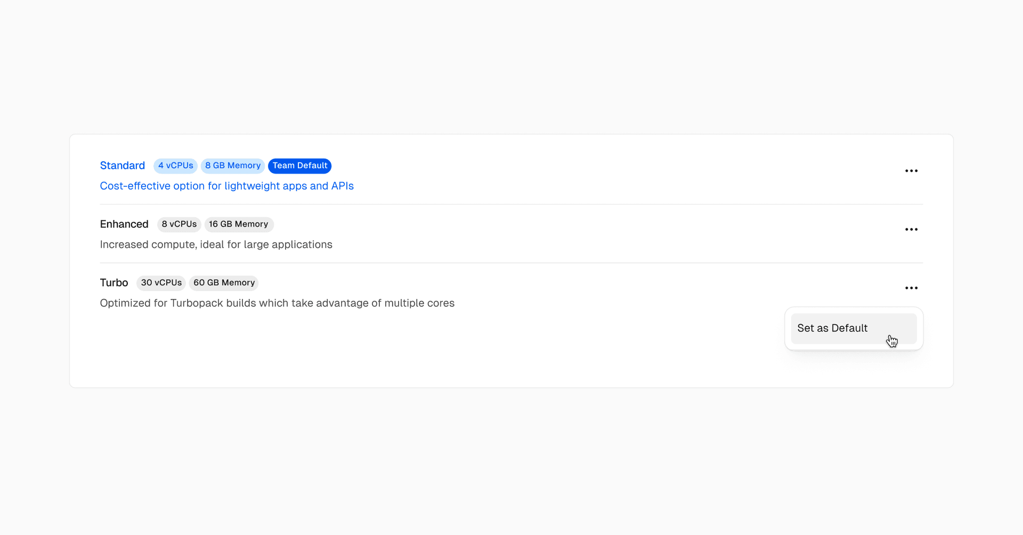Click the divider line below the Standard row
Image resolution: width=1023 pixels, height=535 pixels.
click(510, 204)
